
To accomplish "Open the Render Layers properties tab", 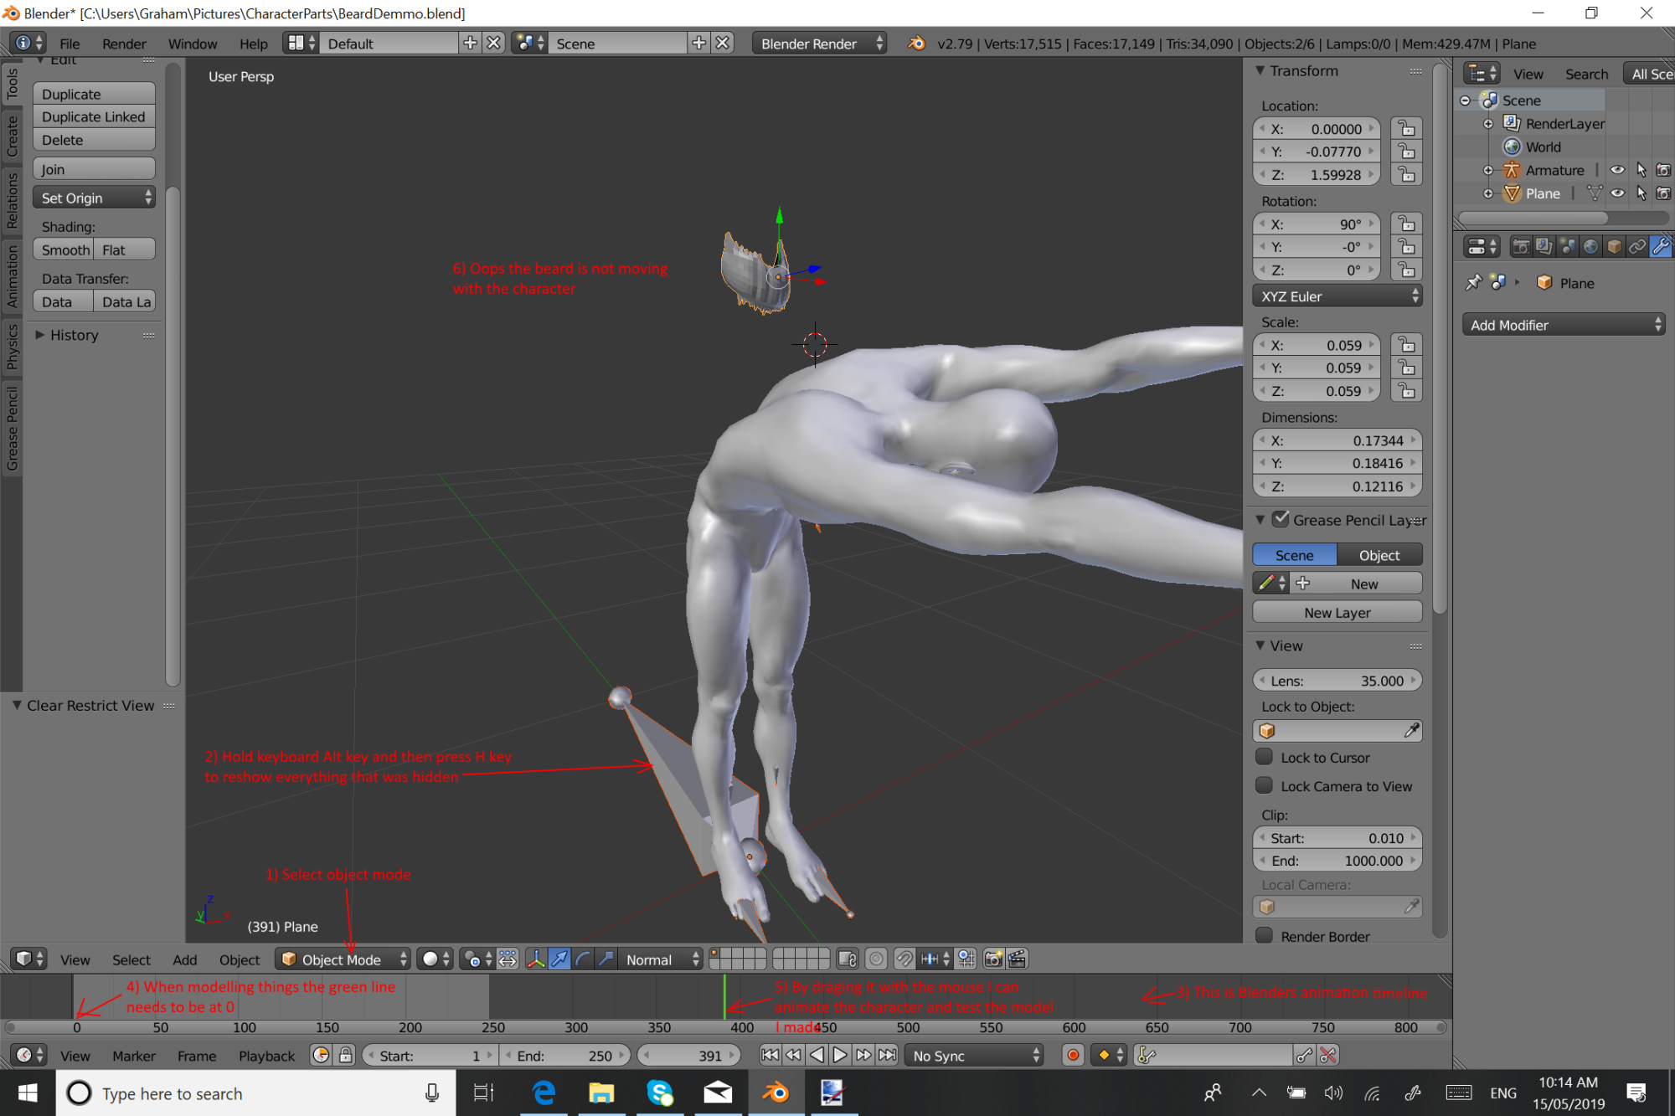I will coord(1544,247).
